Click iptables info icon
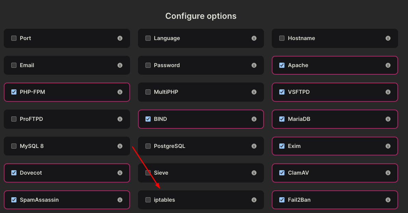The image size is (408, 213). 254,200
